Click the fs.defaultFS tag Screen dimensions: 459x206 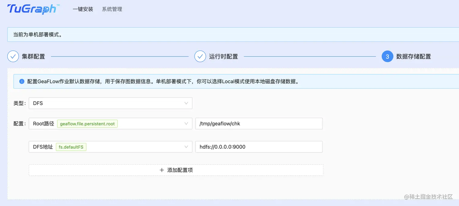71,147
